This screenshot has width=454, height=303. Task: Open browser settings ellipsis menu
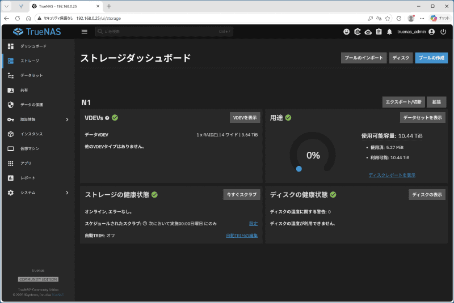[x=422, y=18]
